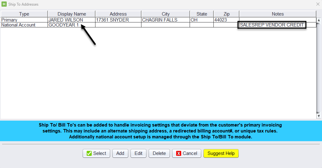Click the green checkmark on Select button
Image resolution: width=322 pixels, height=168 pixels.
(x=89, y=153)
